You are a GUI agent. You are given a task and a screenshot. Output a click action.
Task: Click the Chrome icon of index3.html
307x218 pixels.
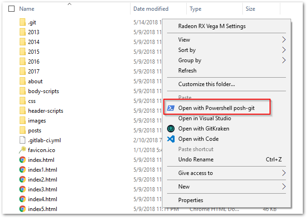[x=22, y=189]
